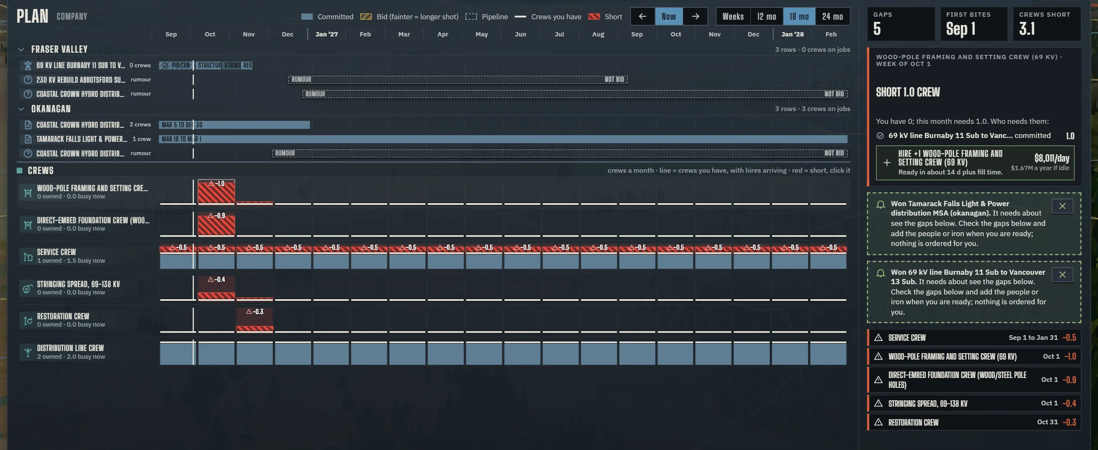Click the First Bites Sep 1 summary card
The image size is (1098, 450).
[974, 24]
